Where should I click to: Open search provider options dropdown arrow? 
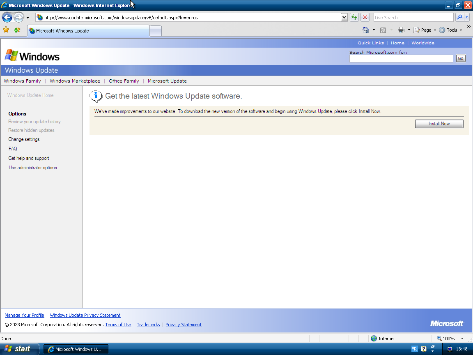467,18
